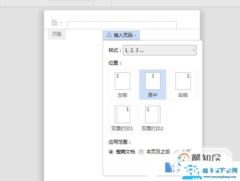Image resolution: width=240 pixels, height=181 pixels.
Task: Choose the 左侧 left page number position
Action: tap(122, 85)
